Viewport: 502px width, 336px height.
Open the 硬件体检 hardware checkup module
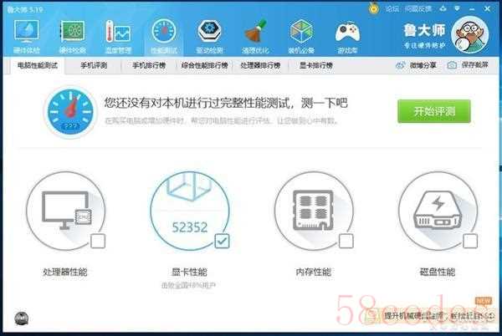[x=27, y=37]
